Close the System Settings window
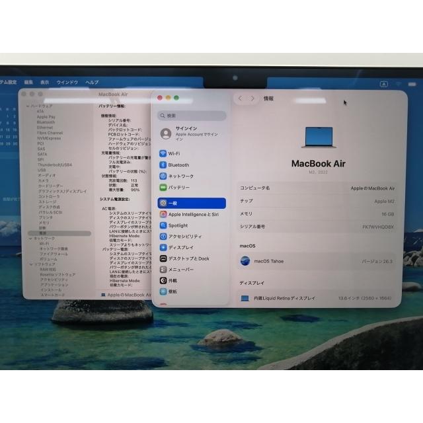The image size is (423, 423). tap(160, 98)
